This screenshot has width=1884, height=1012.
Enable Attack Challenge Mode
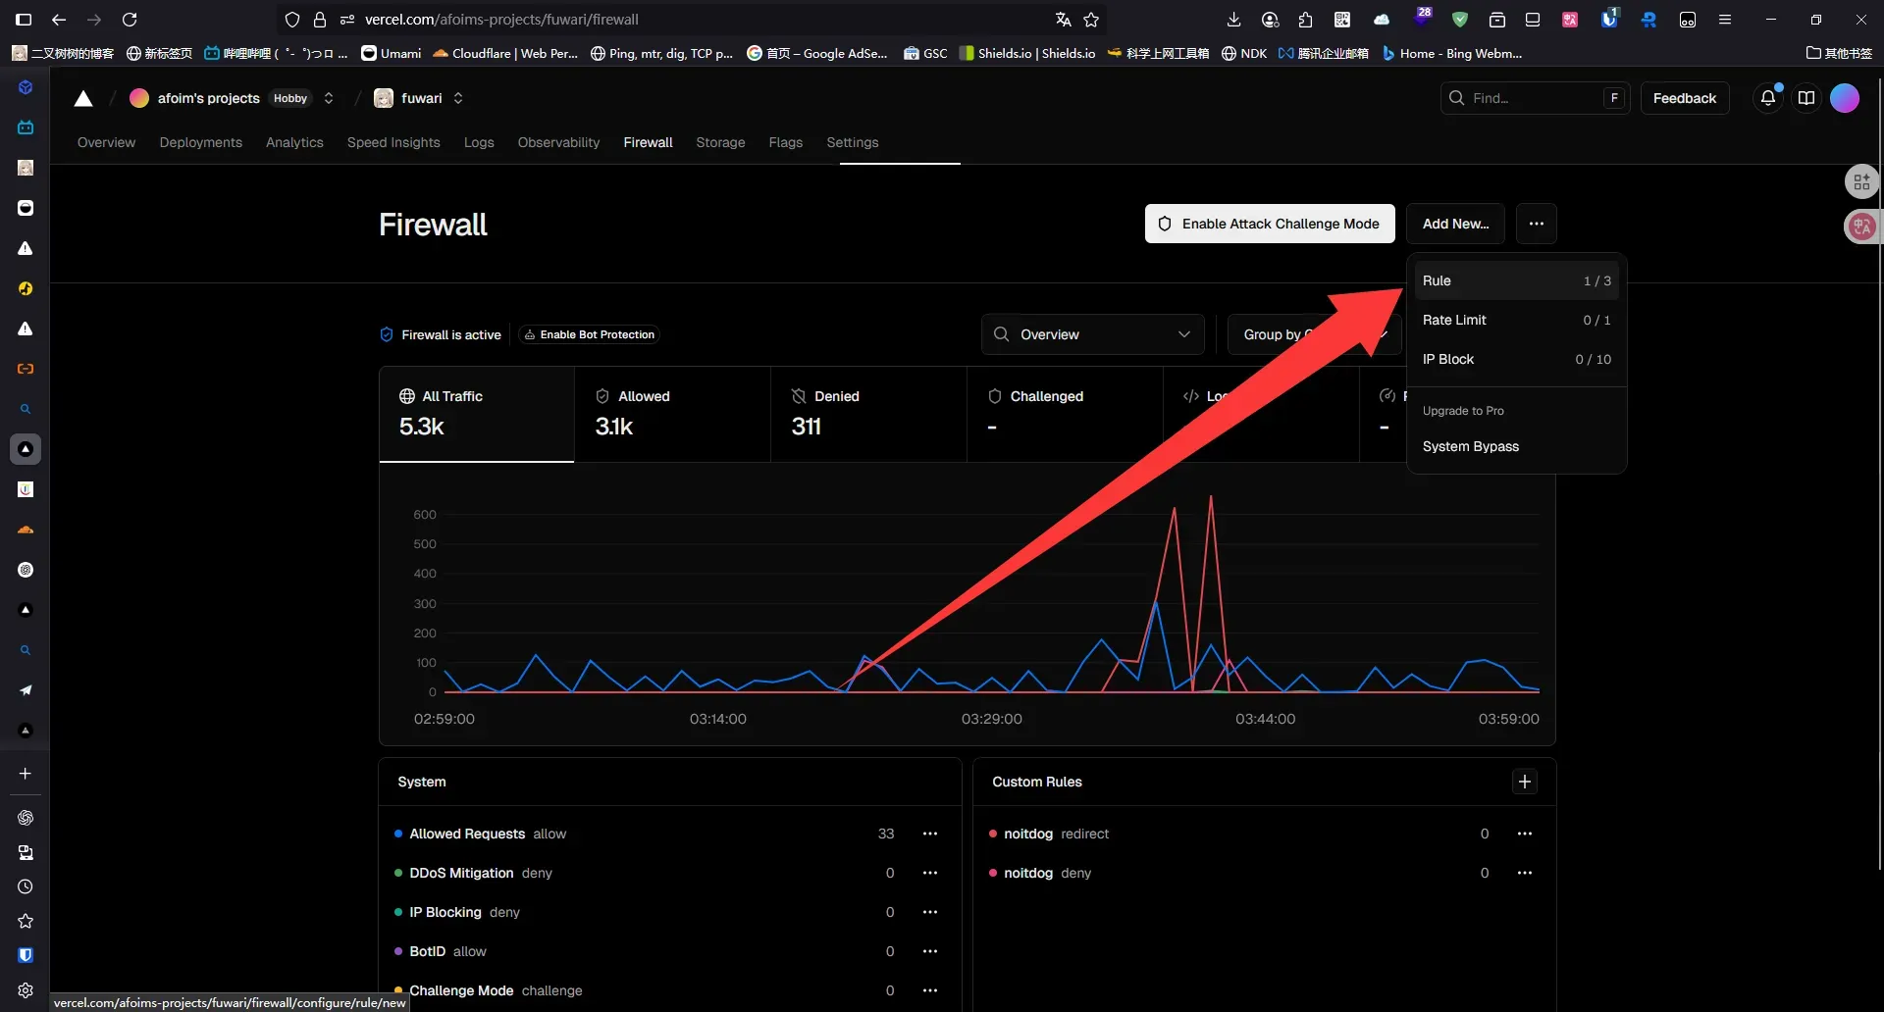(x=1269, y=224)
